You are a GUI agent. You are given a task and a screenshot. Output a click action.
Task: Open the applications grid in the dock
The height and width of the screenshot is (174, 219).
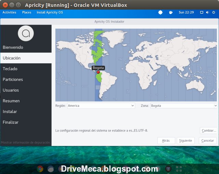179,169
